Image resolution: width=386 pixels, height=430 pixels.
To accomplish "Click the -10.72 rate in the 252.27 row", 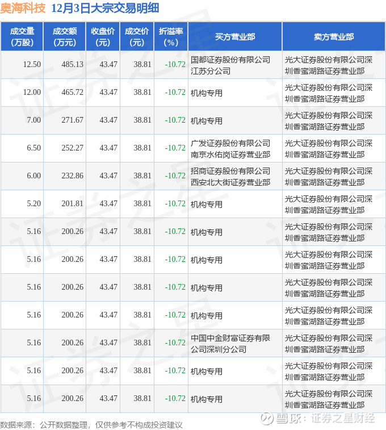I will (175, 148).
